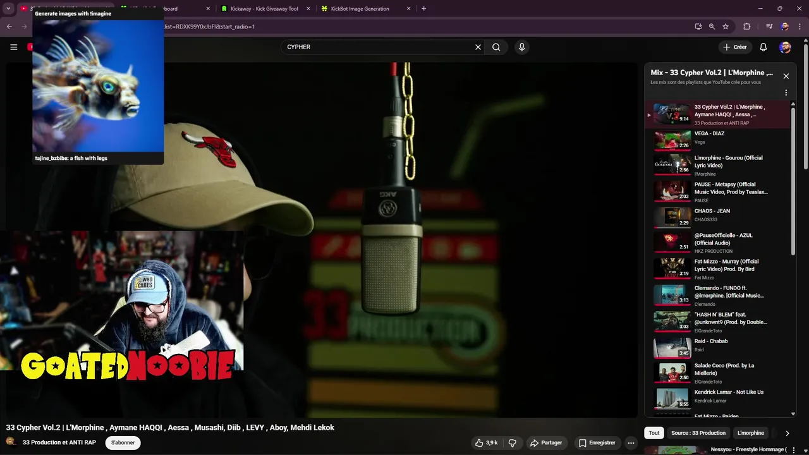Click the main video player area
The height and width of the screenshot is (455, 809).
pos(322,240)
